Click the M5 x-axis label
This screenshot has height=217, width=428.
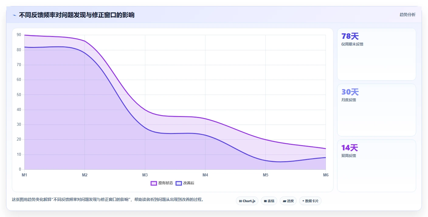[x=265, y=175]
